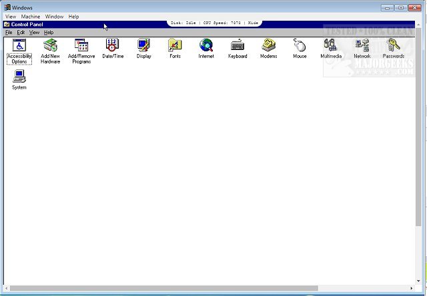Open Control Panel File menu
This screenshot has width=427, height=296.
point(9,33)
